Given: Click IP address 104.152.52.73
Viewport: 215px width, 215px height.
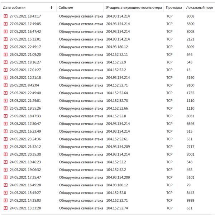Looking at the screenshot, I should click(x=117, y=101).
